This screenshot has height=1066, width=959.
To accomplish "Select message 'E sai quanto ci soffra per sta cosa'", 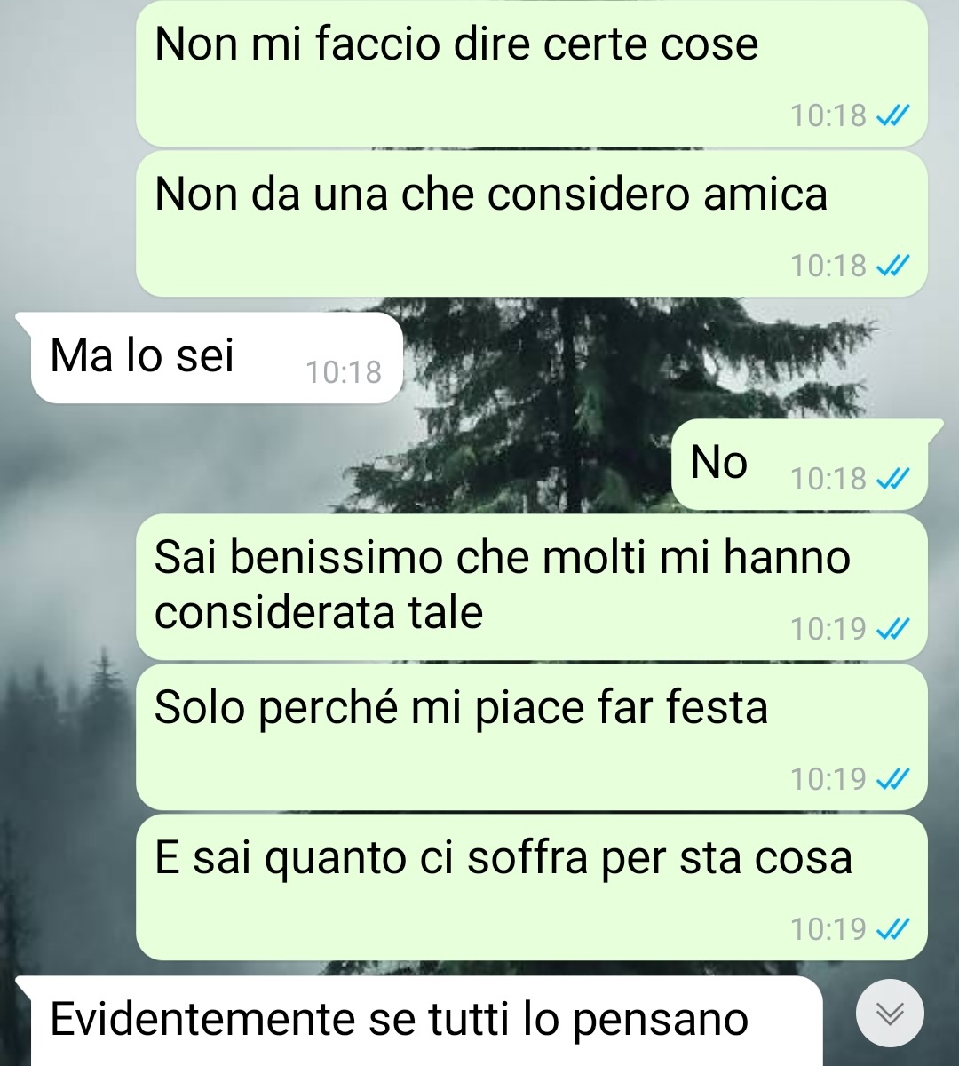I will (x=532, y=887).
